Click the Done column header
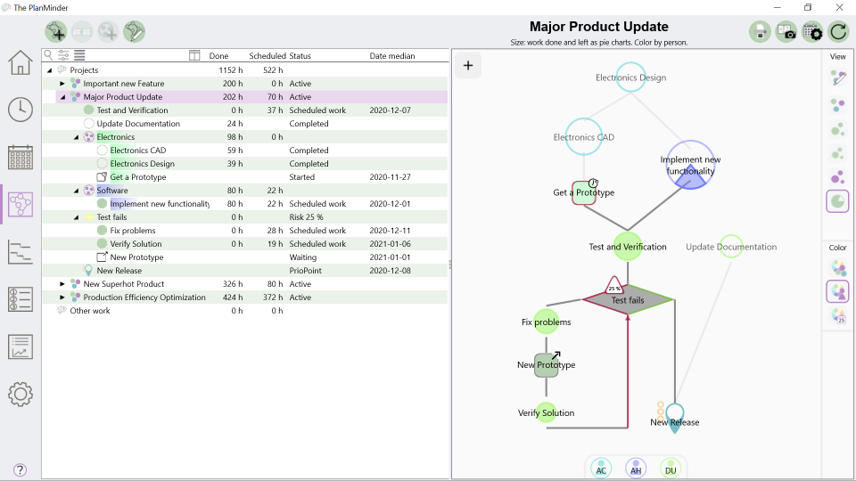The height and width of the screenshot is (481, 856). click(x=218, y=55)
